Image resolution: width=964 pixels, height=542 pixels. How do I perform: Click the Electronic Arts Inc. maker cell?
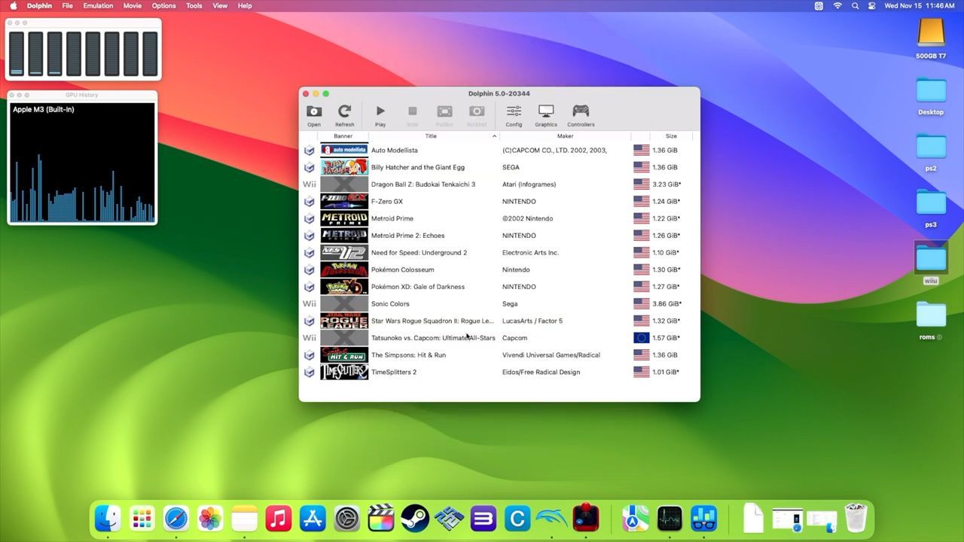[530, 253]
